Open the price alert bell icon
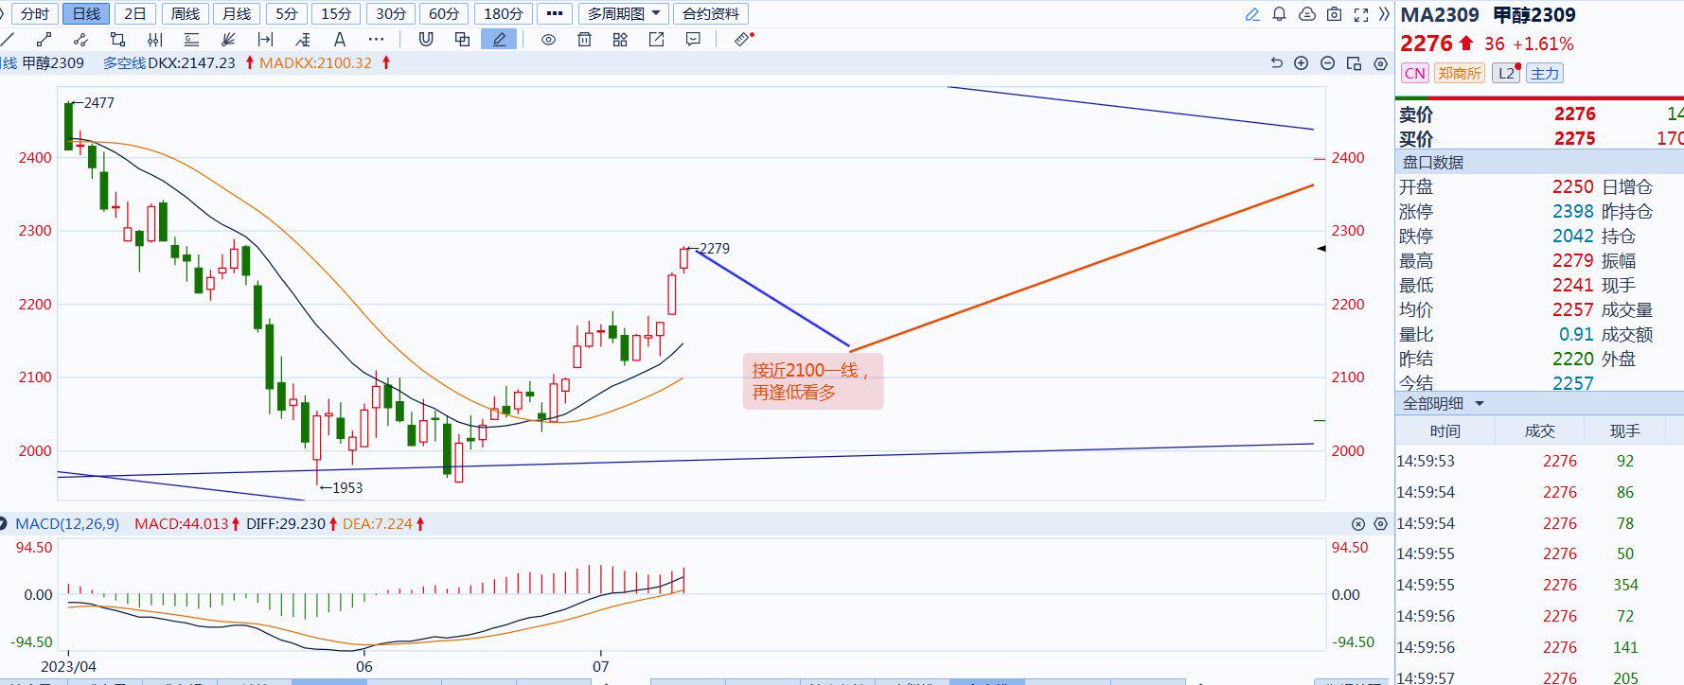The image size is (1684, 685). click(1279, 14)
